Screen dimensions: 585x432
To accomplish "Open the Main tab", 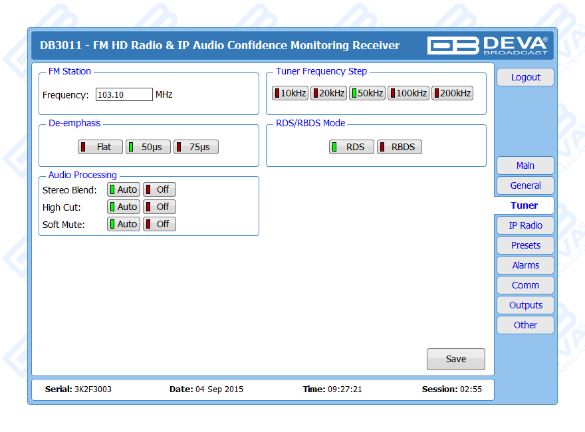I will coord(525,165).
